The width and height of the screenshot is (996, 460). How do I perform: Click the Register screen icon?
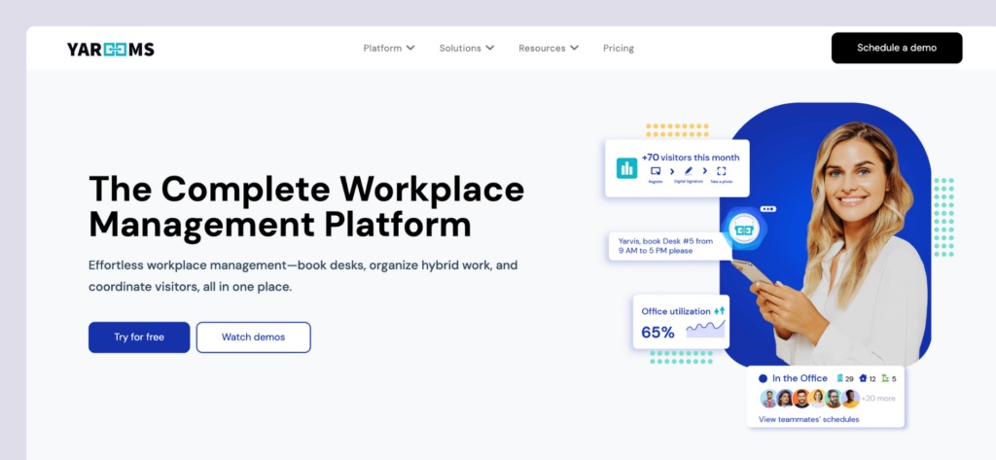pos(656,171)
